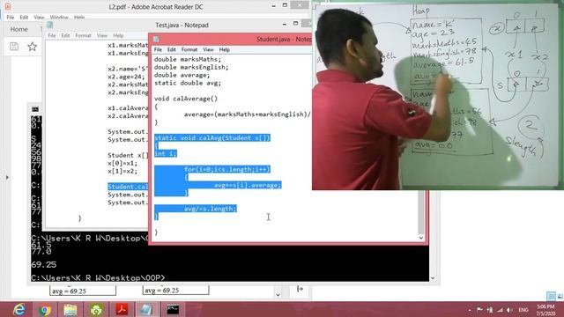Viewport: 564px width, 317px height.
Task: Open Internet Explorer from the taskbar
Action: [x=19, y=309]
